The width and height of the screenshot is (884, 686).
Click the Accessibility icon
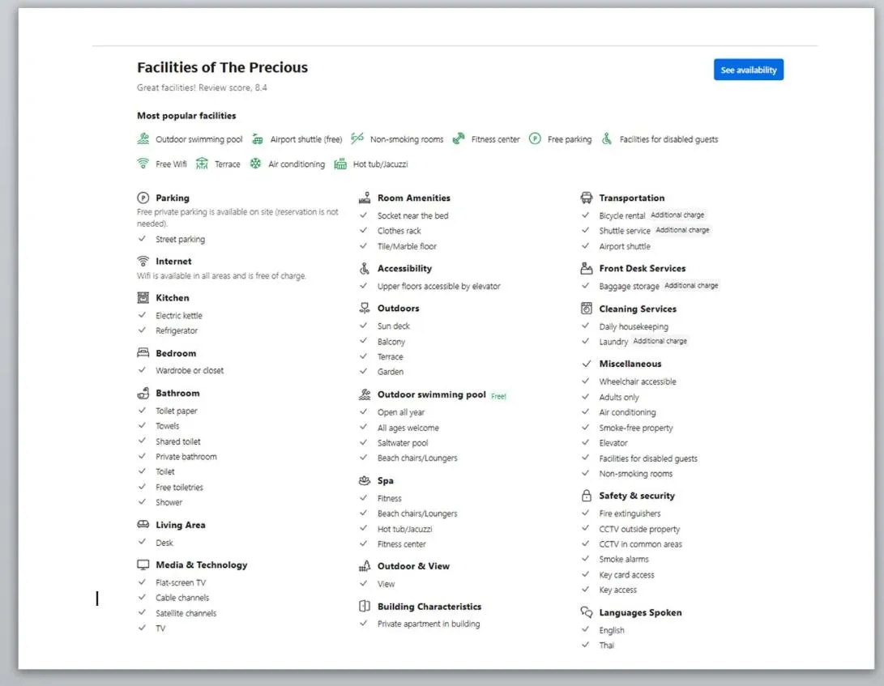(366, 268)
